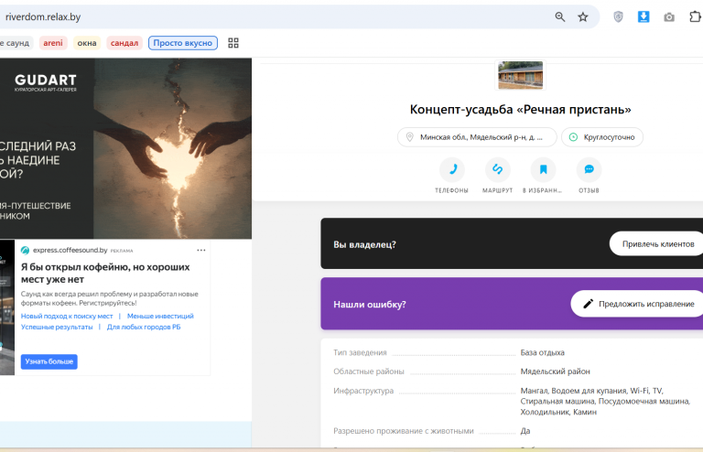Open the окна bookmark
Screen dimensions: 703x452
[x=87, y=43]
